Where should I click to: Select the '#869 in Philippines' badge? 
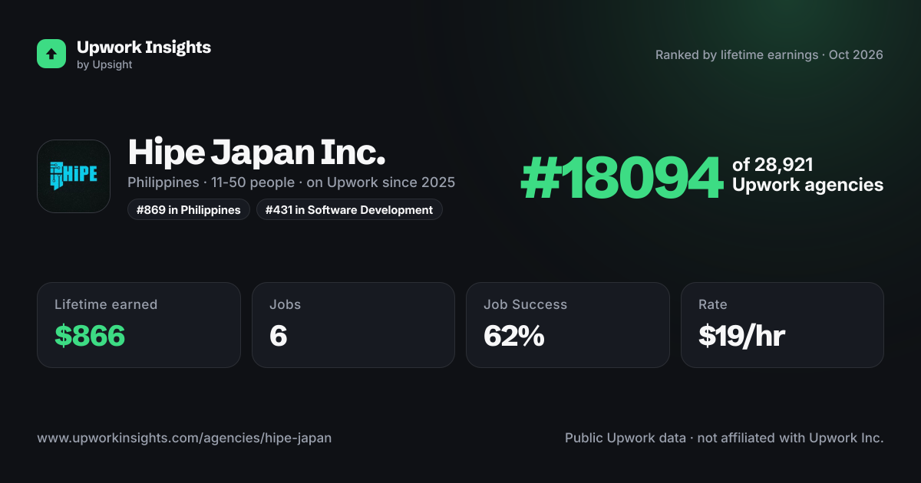[189, 209]
